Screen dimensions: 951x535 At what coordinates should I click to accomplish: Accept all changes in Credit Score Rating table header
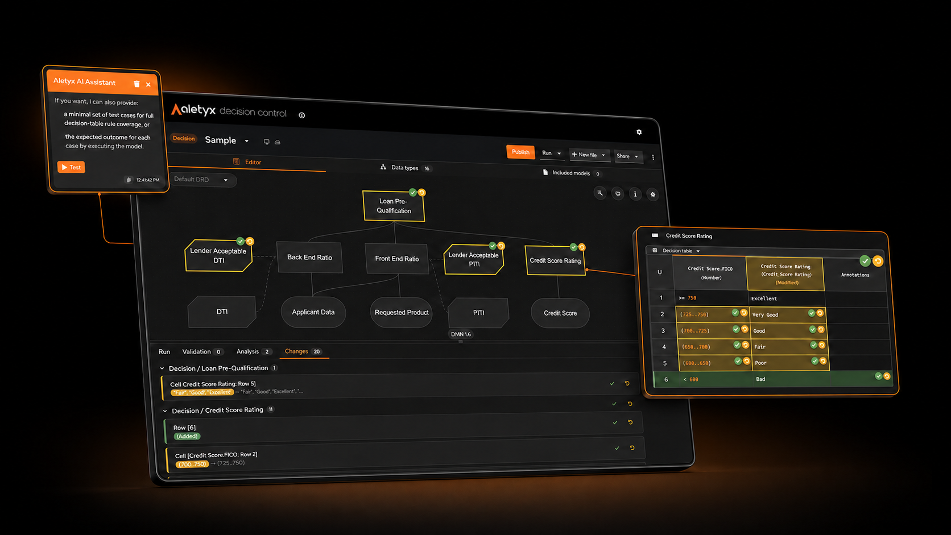[x=865, y=261]
